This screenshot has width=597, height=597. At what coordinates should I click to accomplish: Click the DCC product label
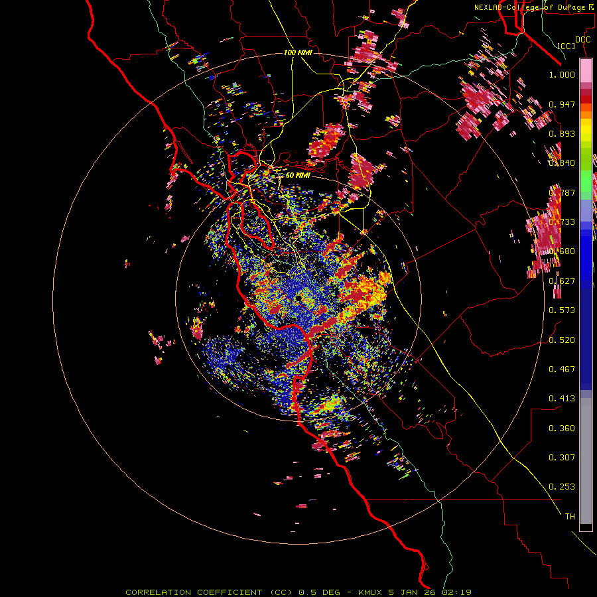point(582,40)
